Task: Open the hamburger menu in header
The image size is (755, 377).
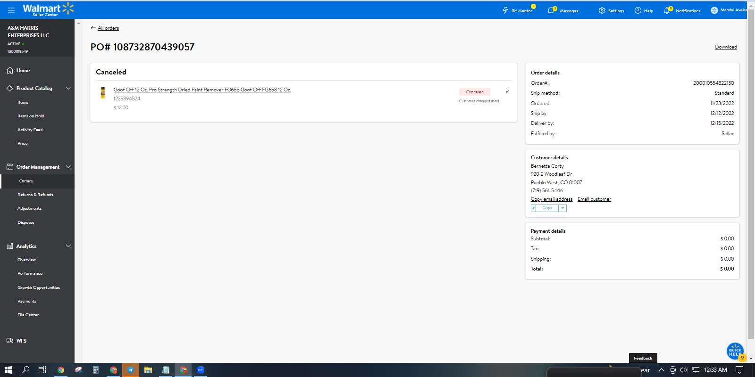Action: tap(11, 10)
